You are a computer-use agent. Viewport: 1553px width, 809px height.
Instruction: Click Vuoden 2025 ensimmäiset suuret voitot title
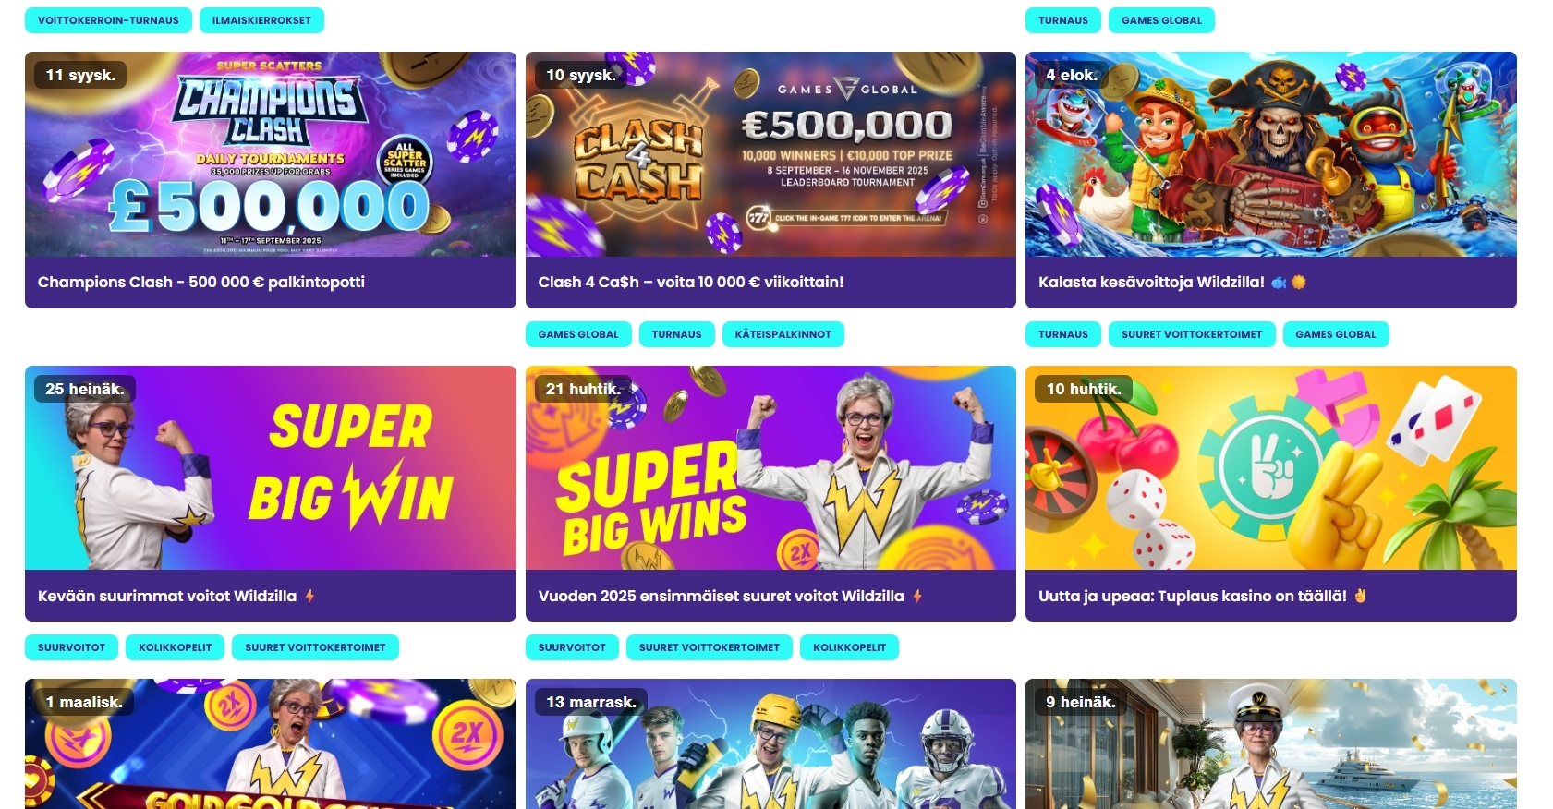(x=721, y=596)
